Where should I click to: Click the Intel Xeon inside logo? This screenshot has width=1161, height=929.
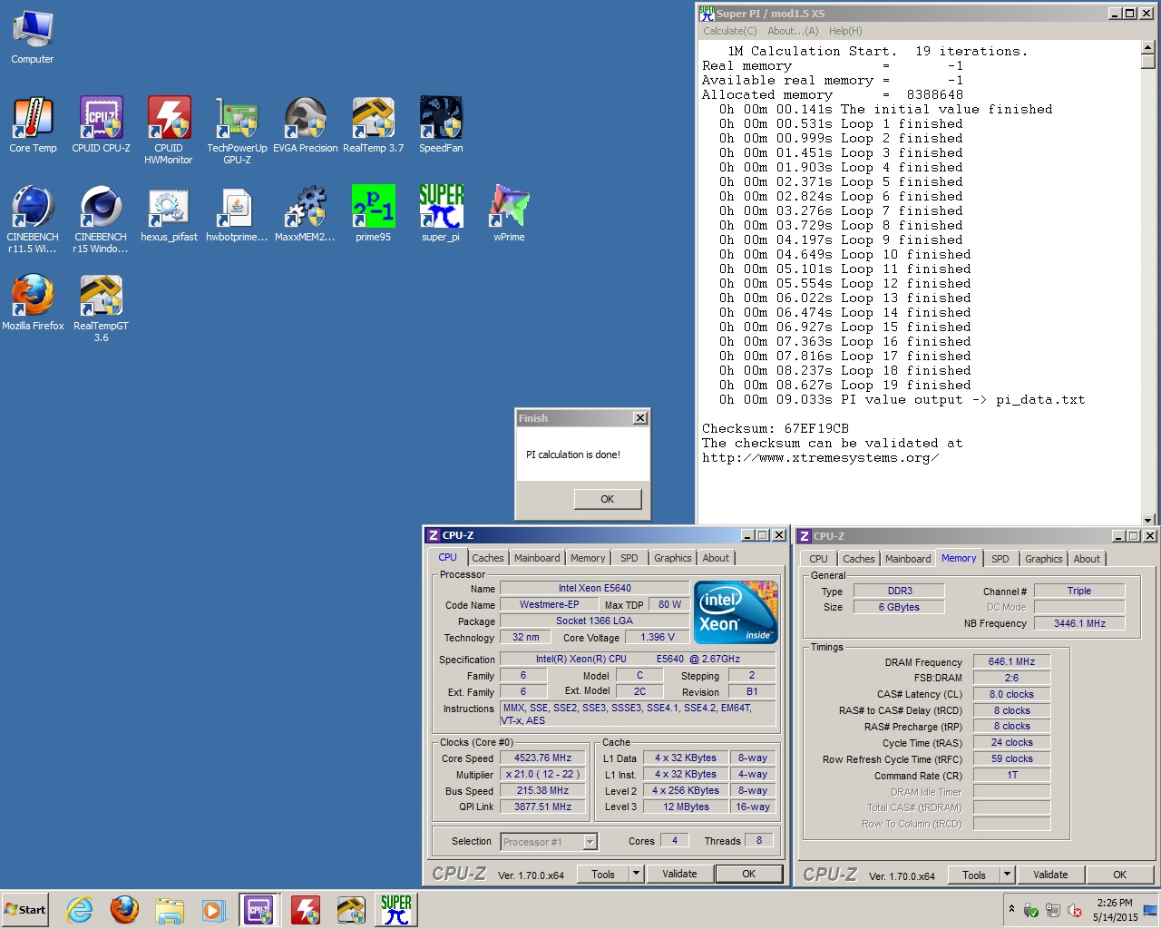tap(736, 612)
